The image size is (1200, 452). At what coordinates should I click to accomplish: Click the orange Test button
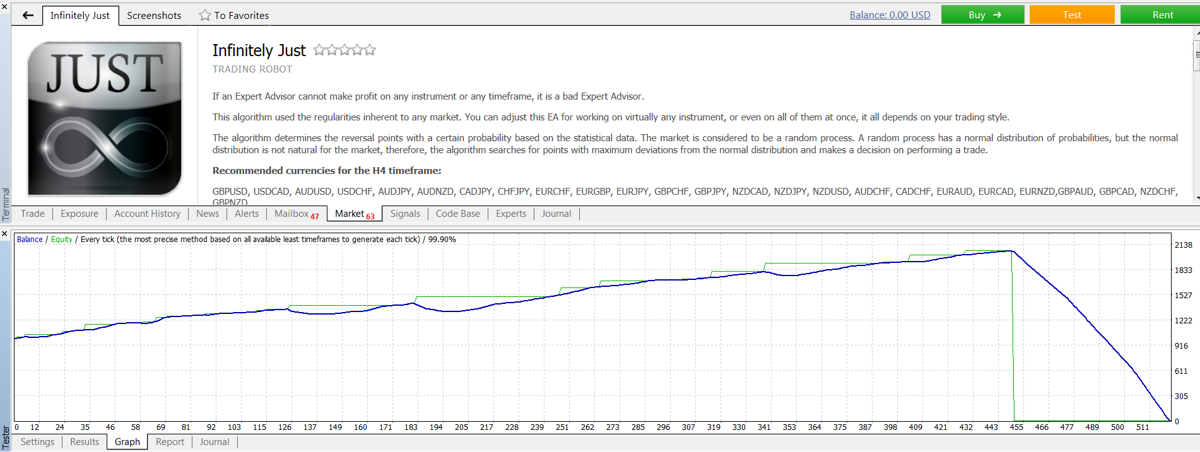click(1072, 14)
